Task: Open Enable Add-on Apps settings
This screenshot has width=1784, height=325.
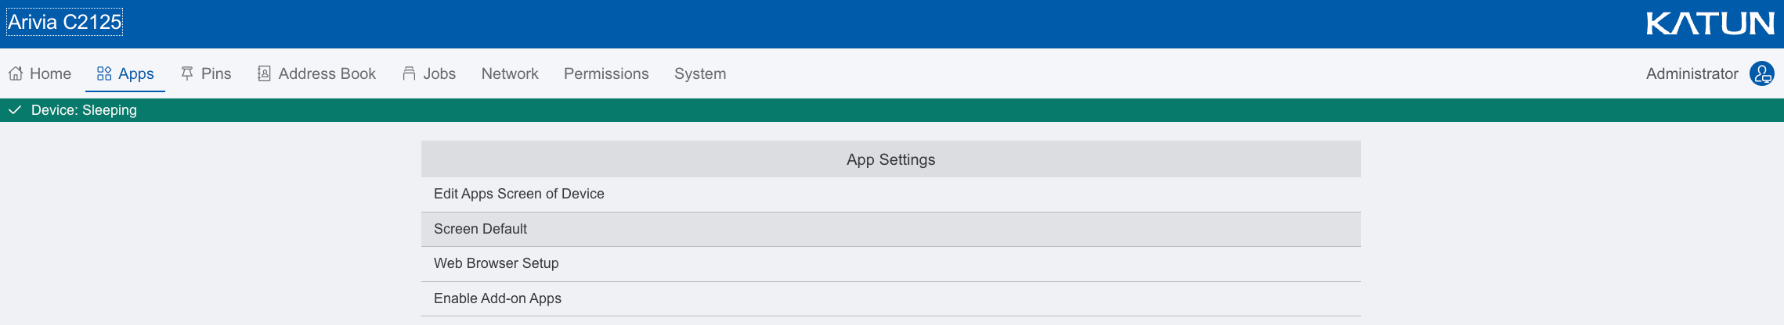Action: pos(497,298)
